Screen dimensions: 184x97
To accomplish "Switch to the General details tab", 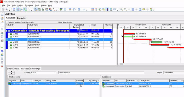I will 10,69.
